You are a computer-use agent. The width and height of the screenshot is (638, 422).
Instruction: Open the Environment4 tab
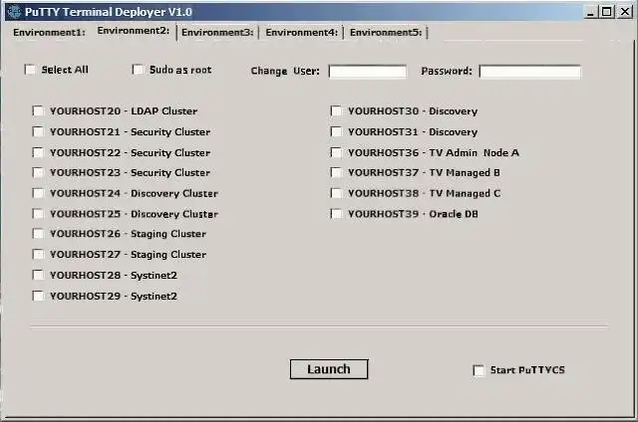(302, 33)
